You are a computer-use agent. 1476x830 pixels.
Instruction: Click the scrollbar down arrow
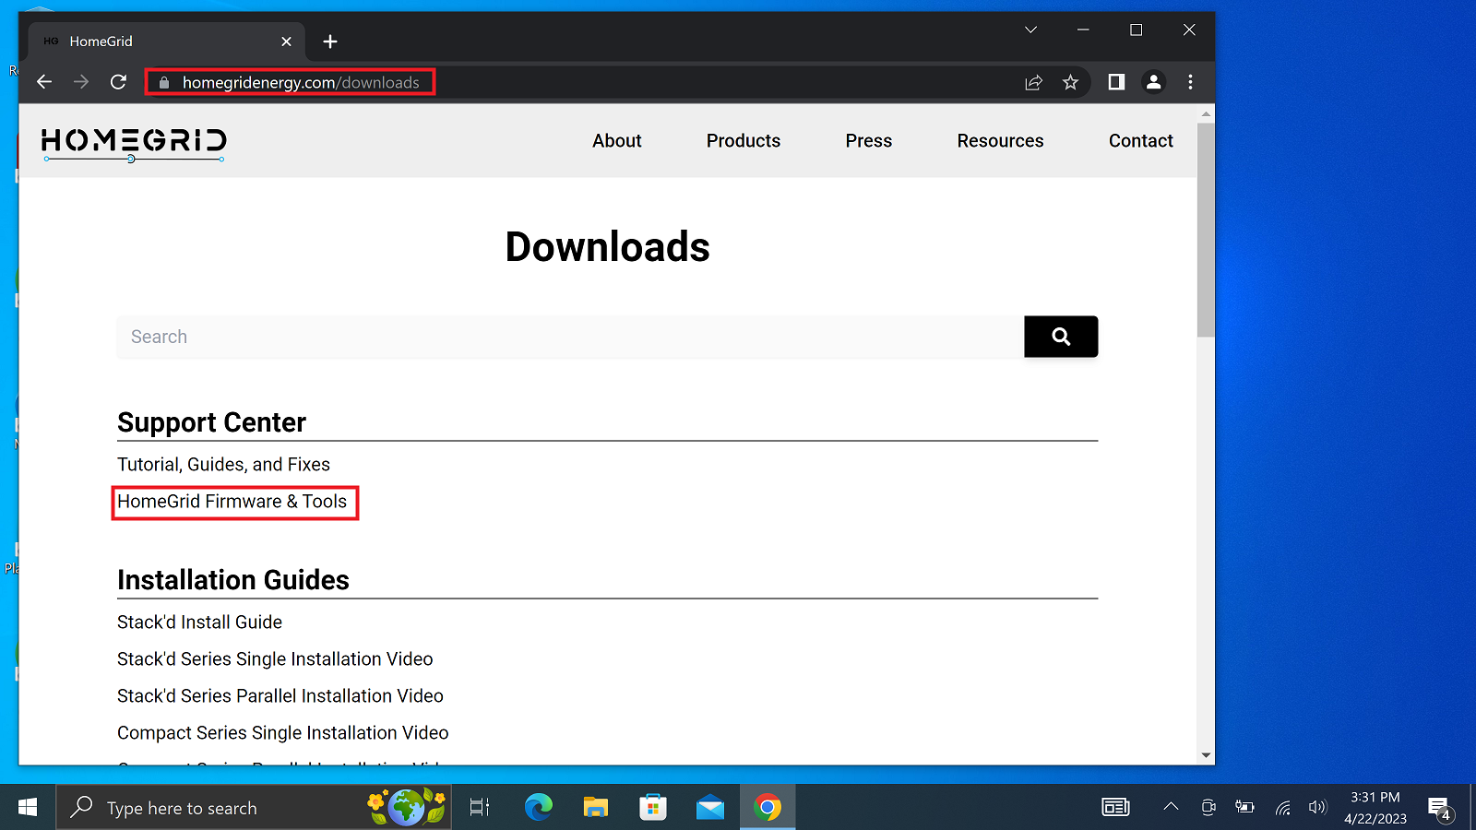coord(1206,755)
